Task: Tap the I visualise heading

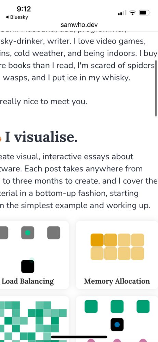Action: point(41,137)
